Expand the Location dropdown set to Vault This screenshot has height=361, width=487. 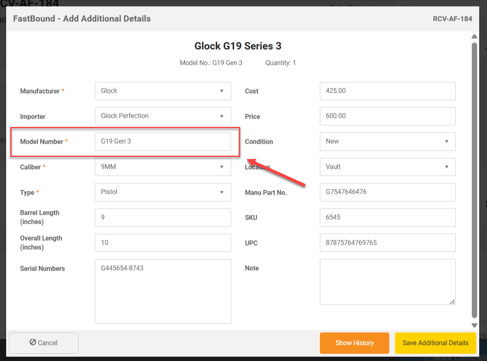coord(388,167)
